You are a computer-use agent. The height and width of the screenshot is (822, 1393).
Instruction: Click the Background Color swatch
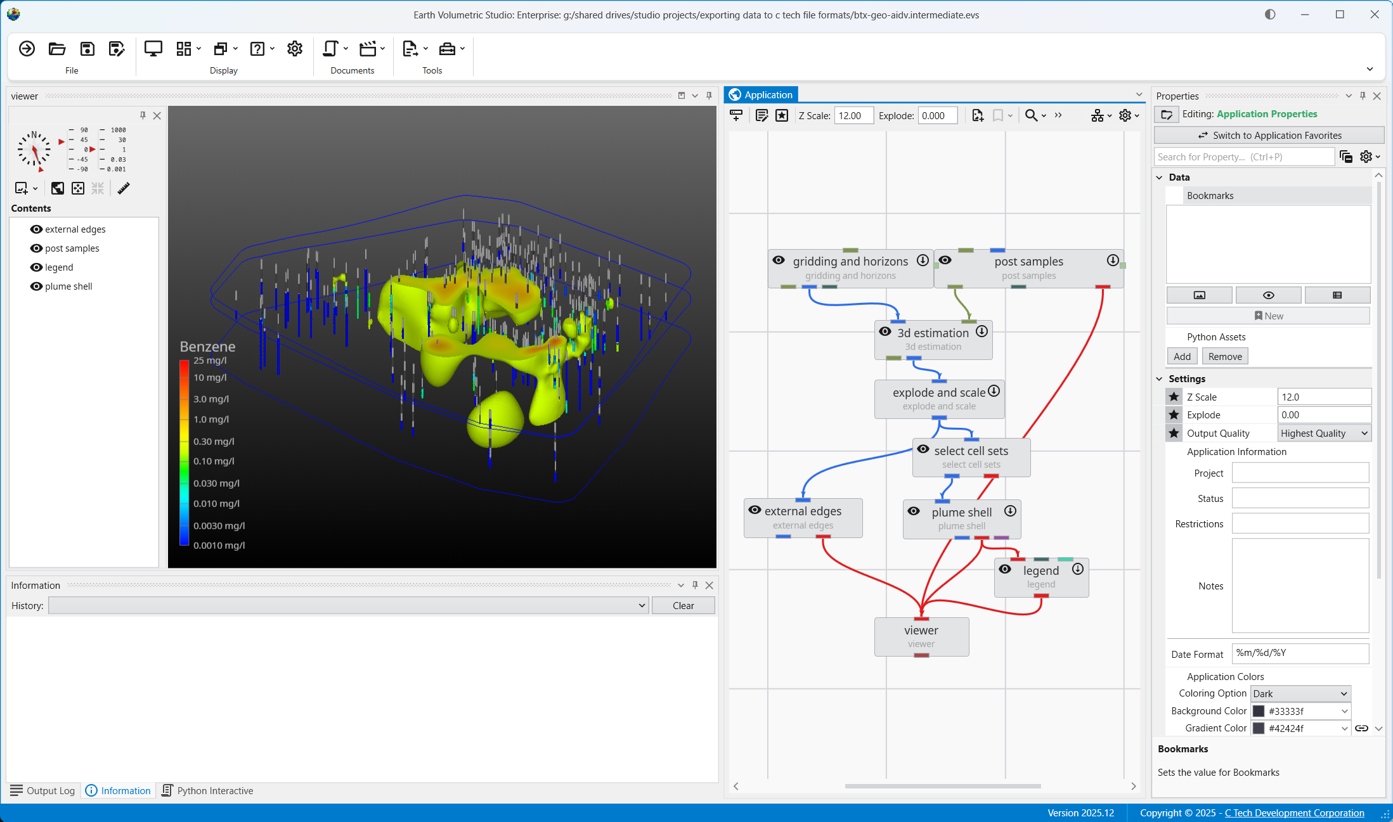pos(1259,712)
